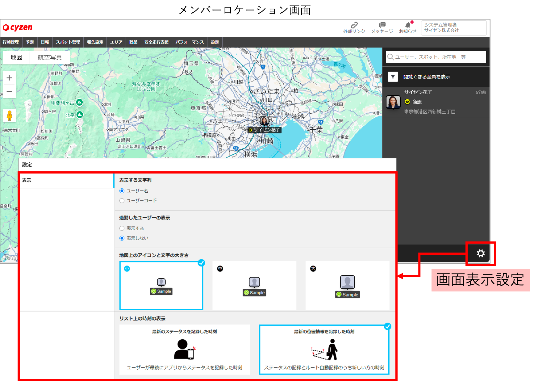The image size is (534, 381).
Task: Select 最新の位置情報を記録した時刻 option card
Action: point(324,350)
